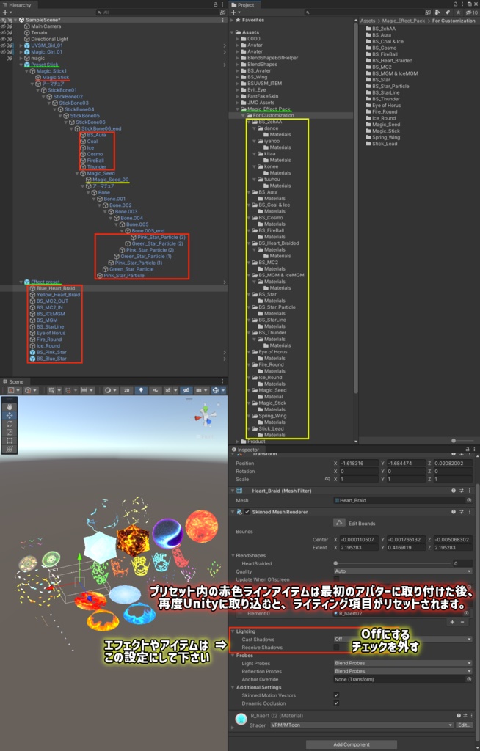Toggle Receive Shadows checkbox
Image resolution: width=480 pixels, height=751 pixels.
(336, 647)
